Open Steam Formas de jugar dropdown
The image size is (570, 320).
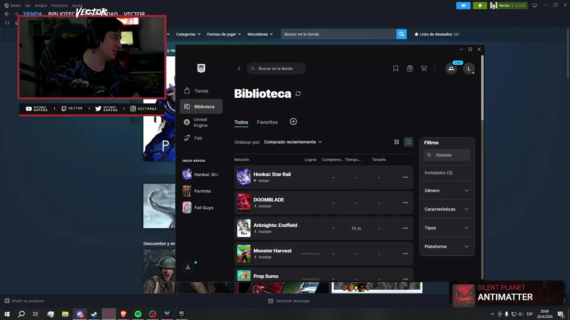pyautogui.click(x=224, y=34)
